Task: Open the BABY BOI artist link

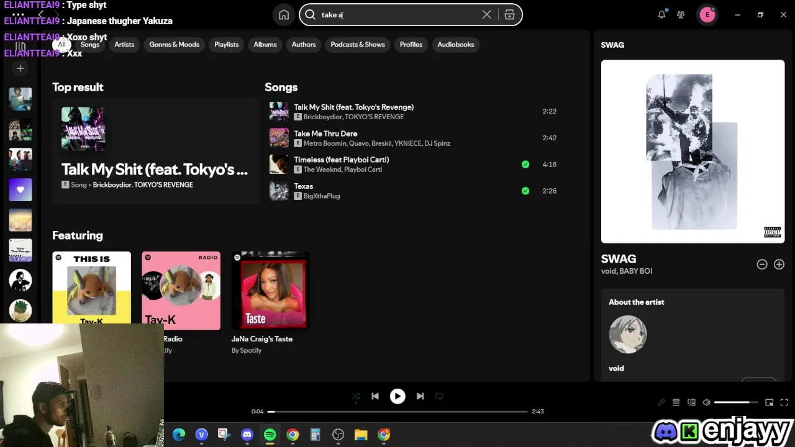Action: pos(635,271)
